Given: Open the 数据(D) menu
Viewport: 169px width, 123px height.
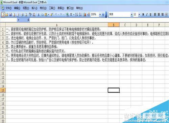Looking at the screenshot, I should [x=61, y=8].
